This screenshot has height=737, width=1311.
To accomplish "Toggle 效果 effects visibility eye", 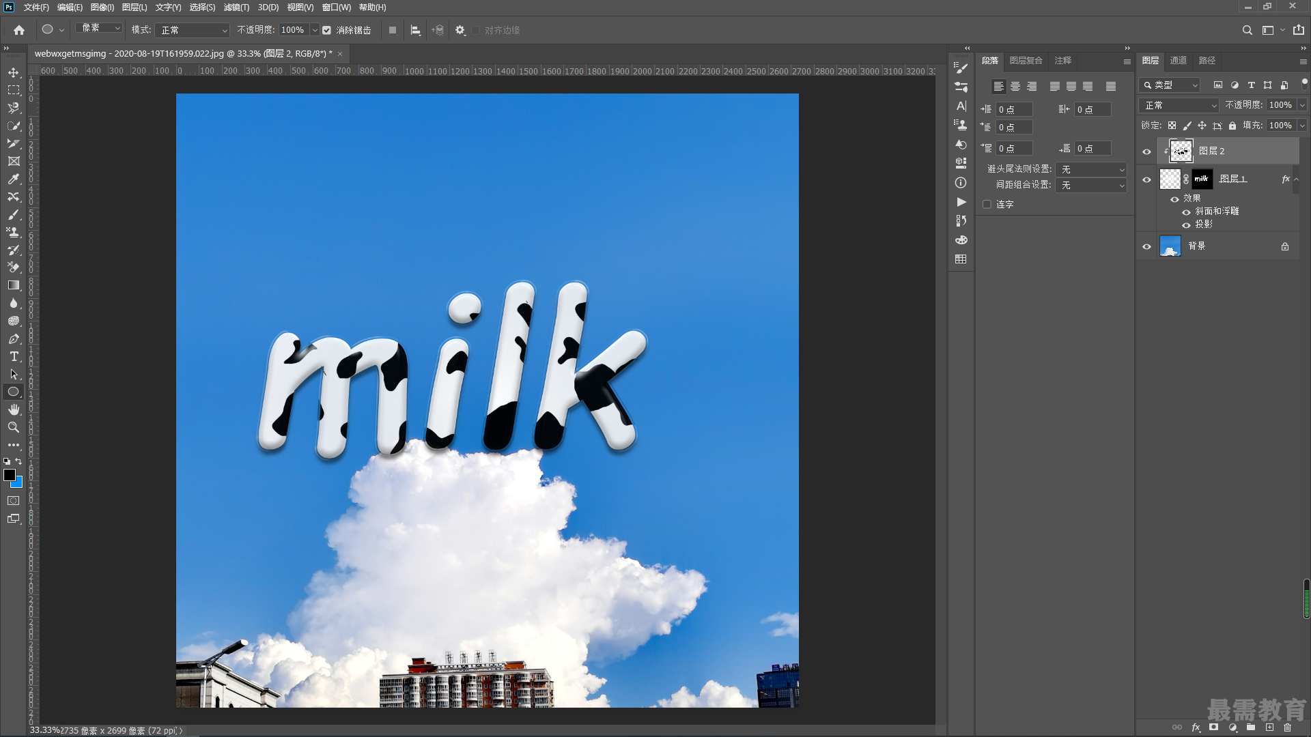I will [x=1174, y=199].
